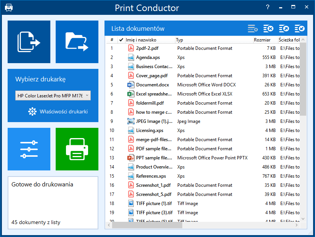Click the horizontal scrollbar left arrow
This screenshot has height=237, width=315.
[x=109, y=225]
